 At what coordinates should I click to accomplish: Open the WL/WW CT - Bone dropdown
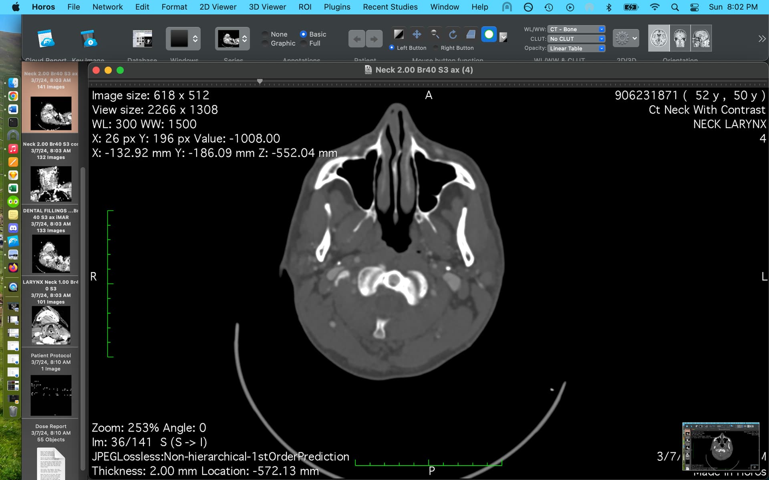tap(576, 29)
